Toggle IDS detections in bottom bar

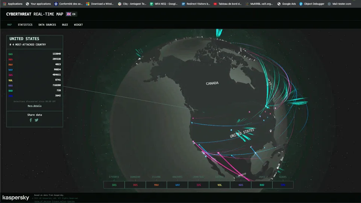tap(199, 185)
